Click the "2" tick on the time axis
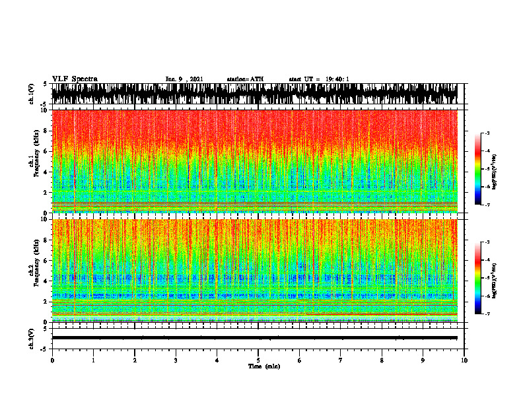The height and width of the screenshot is (404, 523). 135,360
